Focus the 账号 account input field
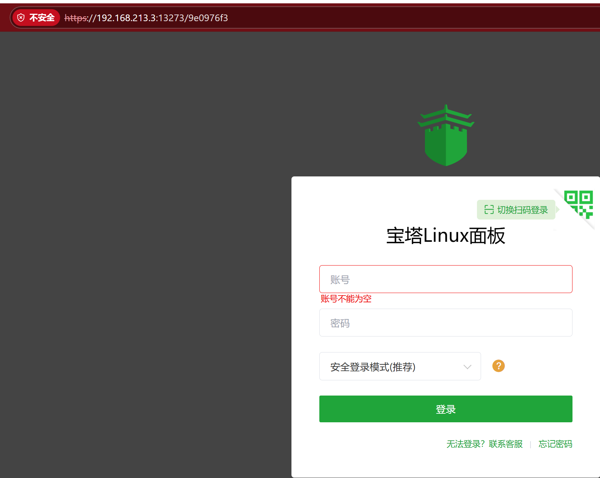The width and height of the screenshot is (600, 478). [x=445, y=279]
